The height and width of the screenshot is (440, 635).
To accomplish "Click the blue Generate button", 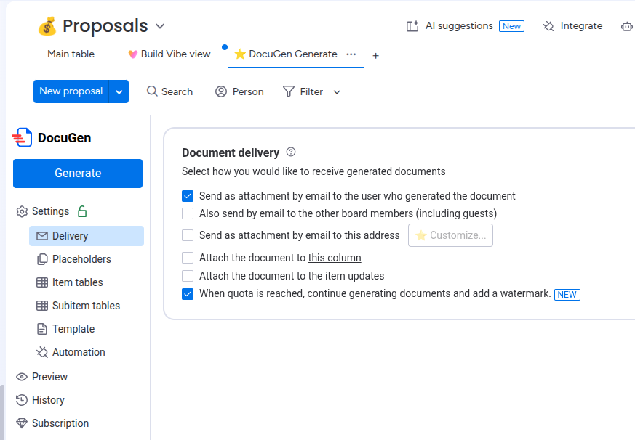I will pos(78,174).
